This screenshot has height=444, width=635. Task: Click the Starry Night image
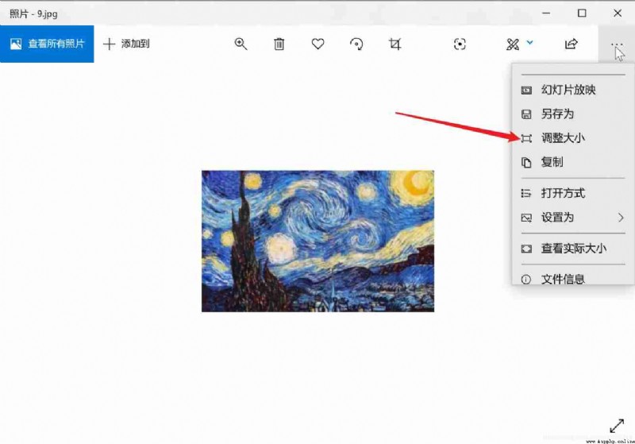pos(318,241)
